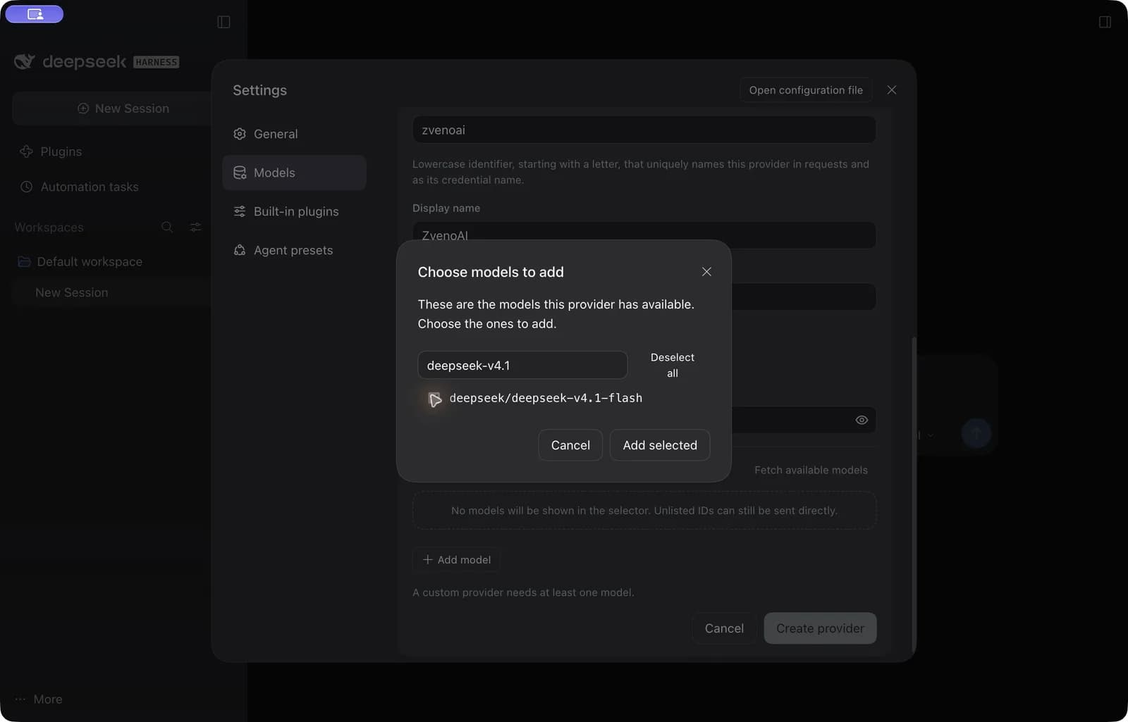
Task: Close the Choose models to add dialog
Action: 706,272
